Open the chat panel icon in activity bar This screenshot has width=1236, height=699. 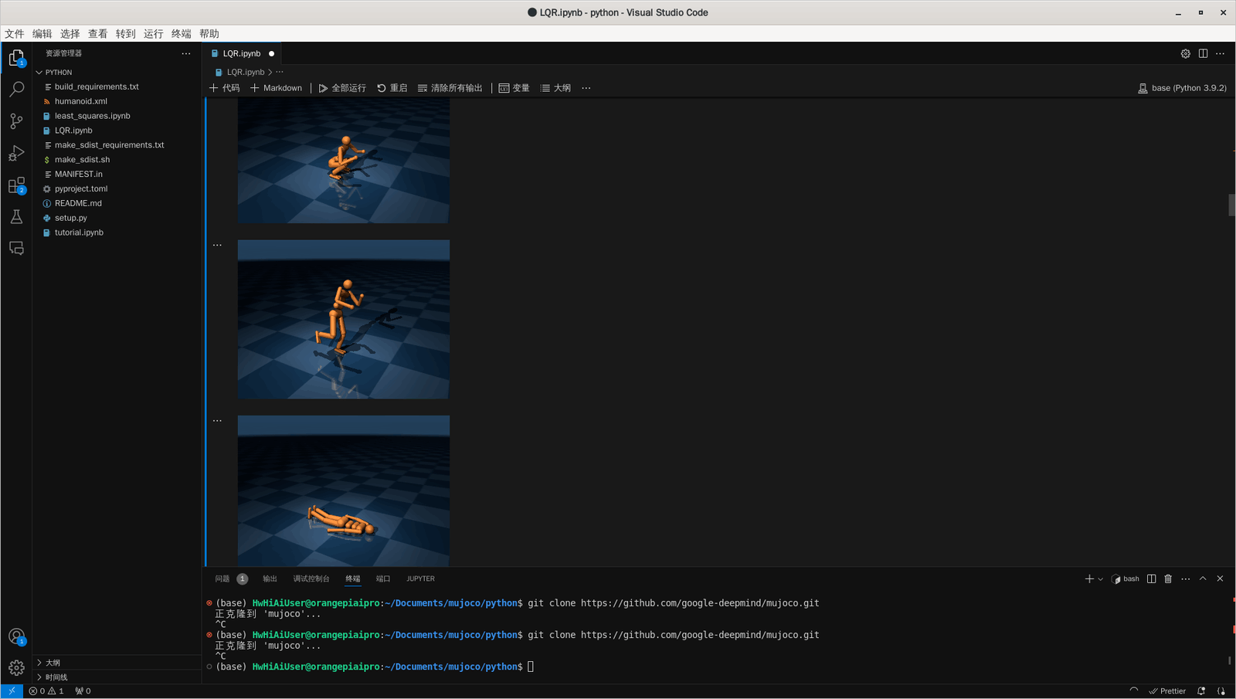pos(16,248)
